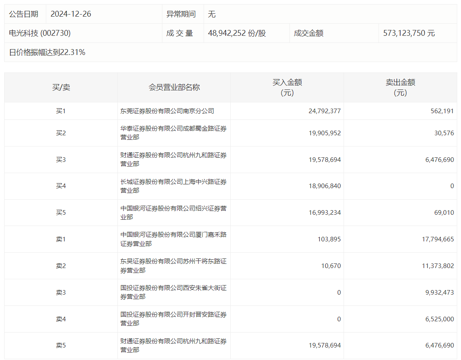Viewport: 461px width, 360px height.
Task: Select the 卖4 row label
Action: coord(61,319)
